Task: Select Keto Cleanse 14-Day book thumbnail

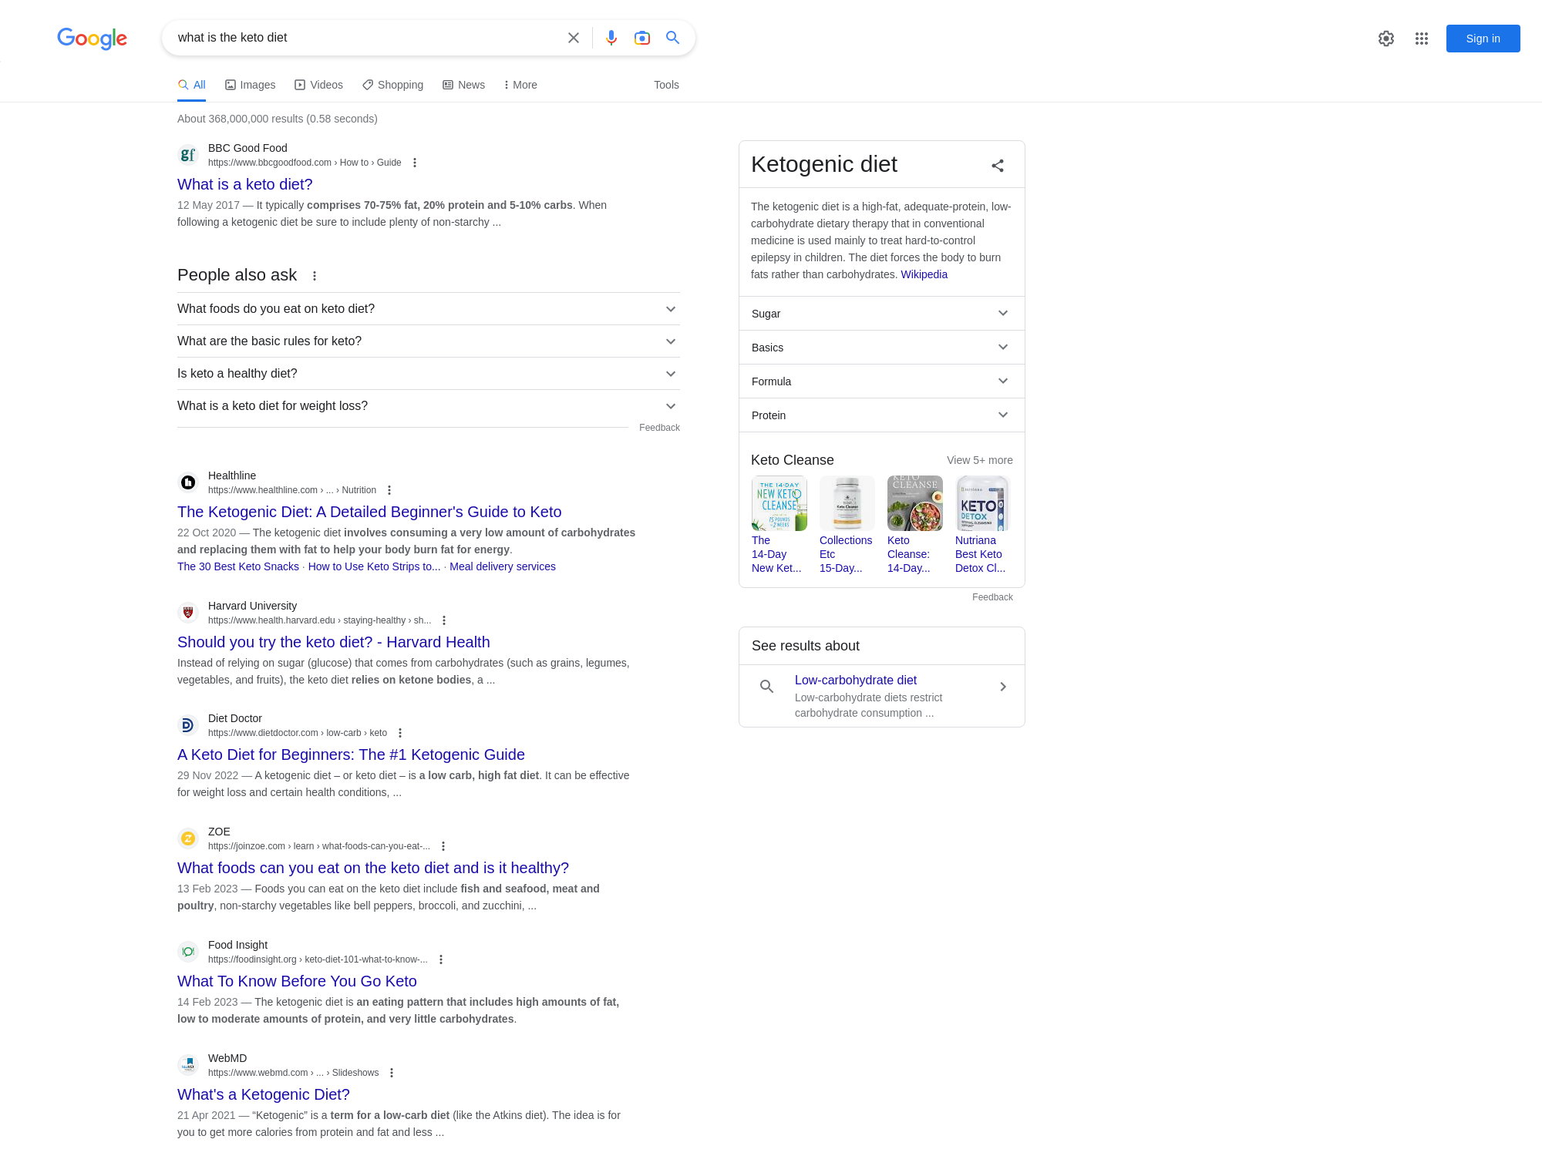Action: click(x=914, y=503)
